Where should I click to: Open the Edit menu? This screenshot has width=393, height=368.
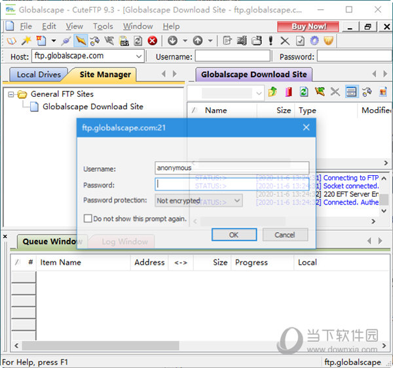(x=49, y=26)
